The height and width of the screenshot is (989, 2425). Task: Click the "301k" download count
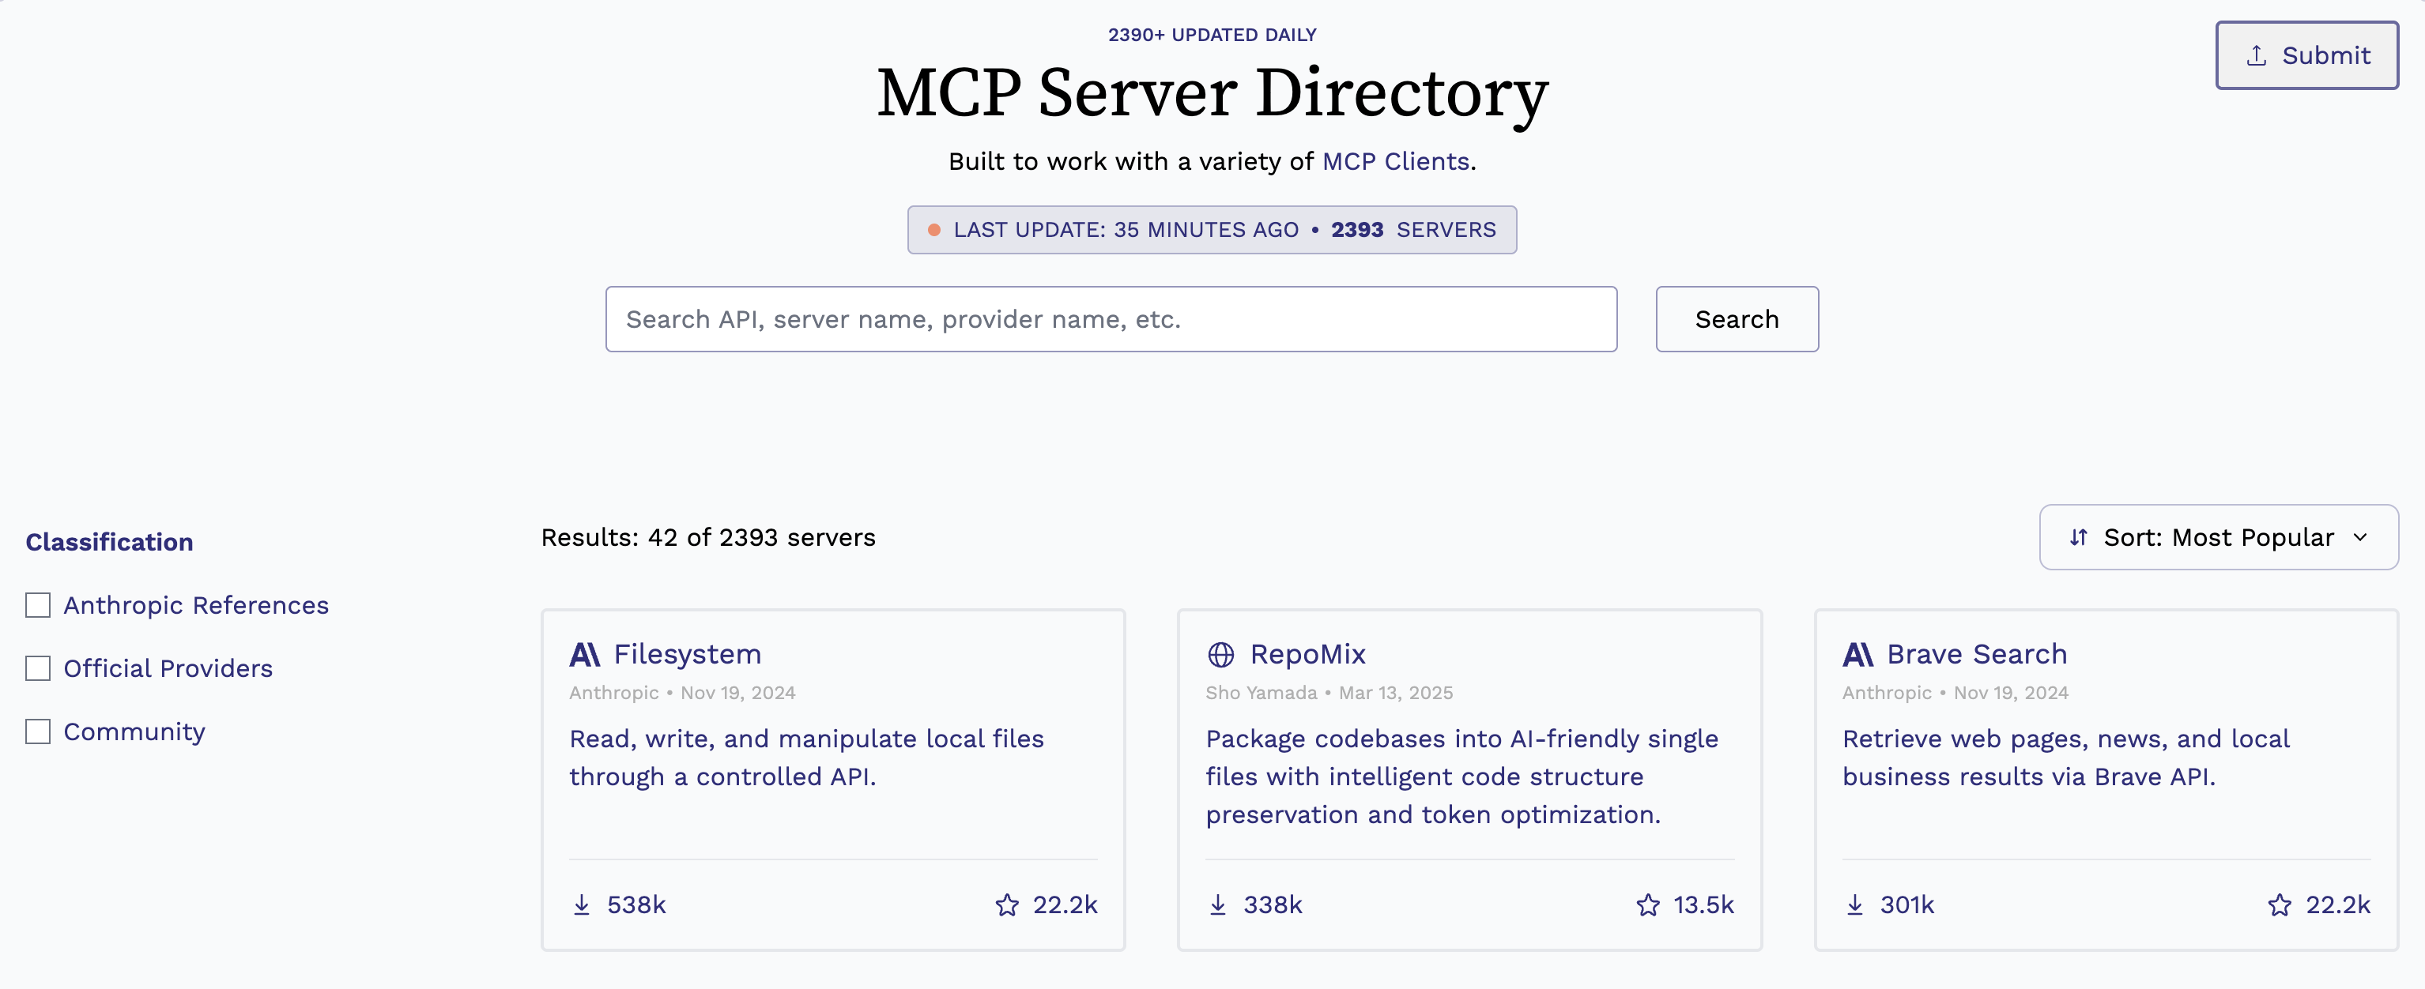1907,904
